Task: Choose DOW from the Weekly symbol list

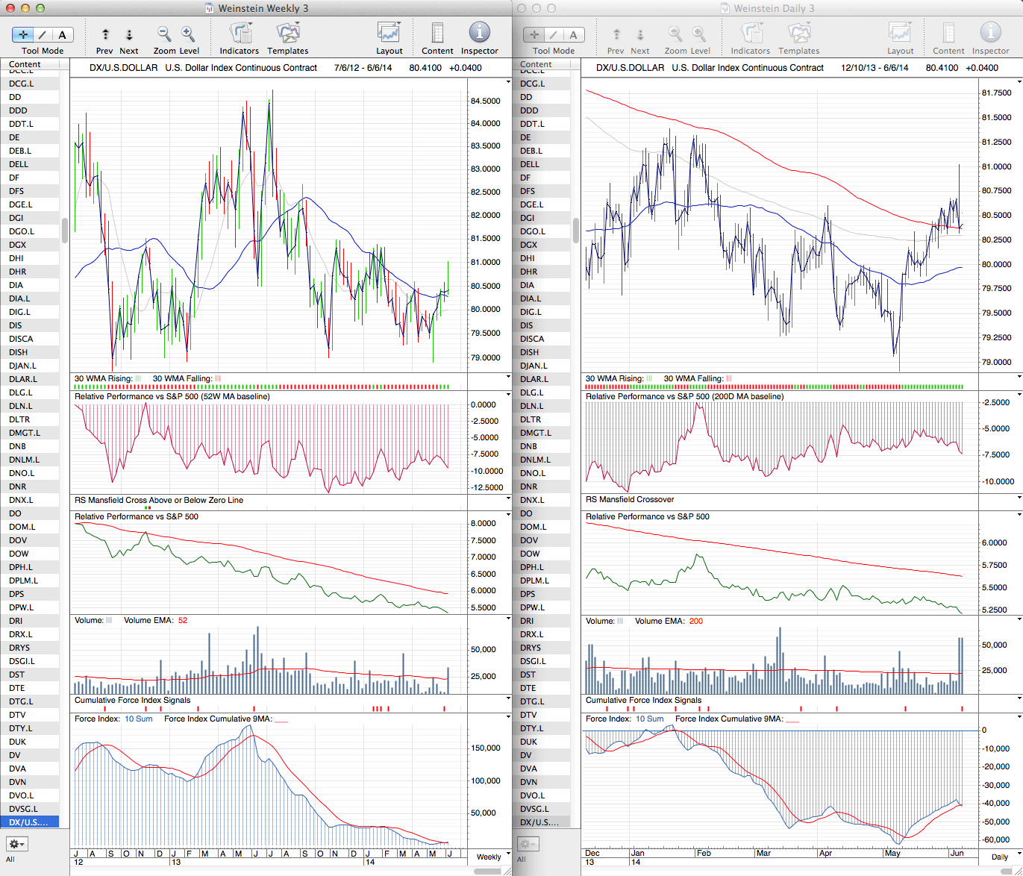Action: [19, 554]
